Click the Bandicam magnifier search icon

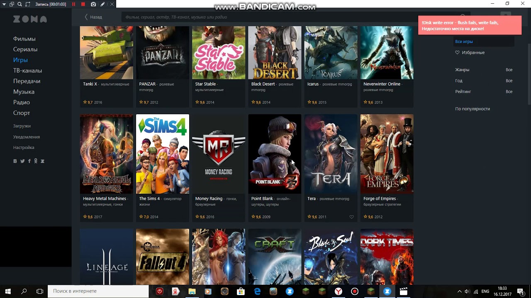tap(19, 4)
